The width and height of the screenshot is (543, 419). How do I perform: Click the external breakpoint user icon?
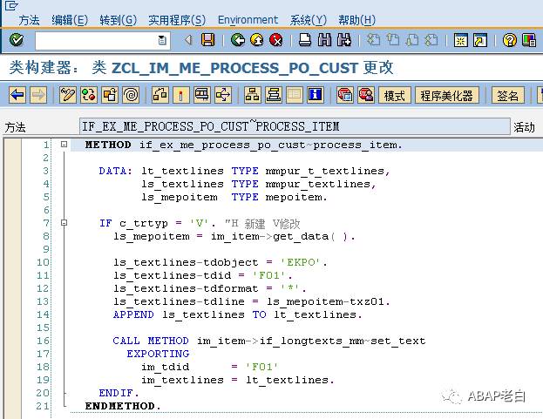coord(366,95)
